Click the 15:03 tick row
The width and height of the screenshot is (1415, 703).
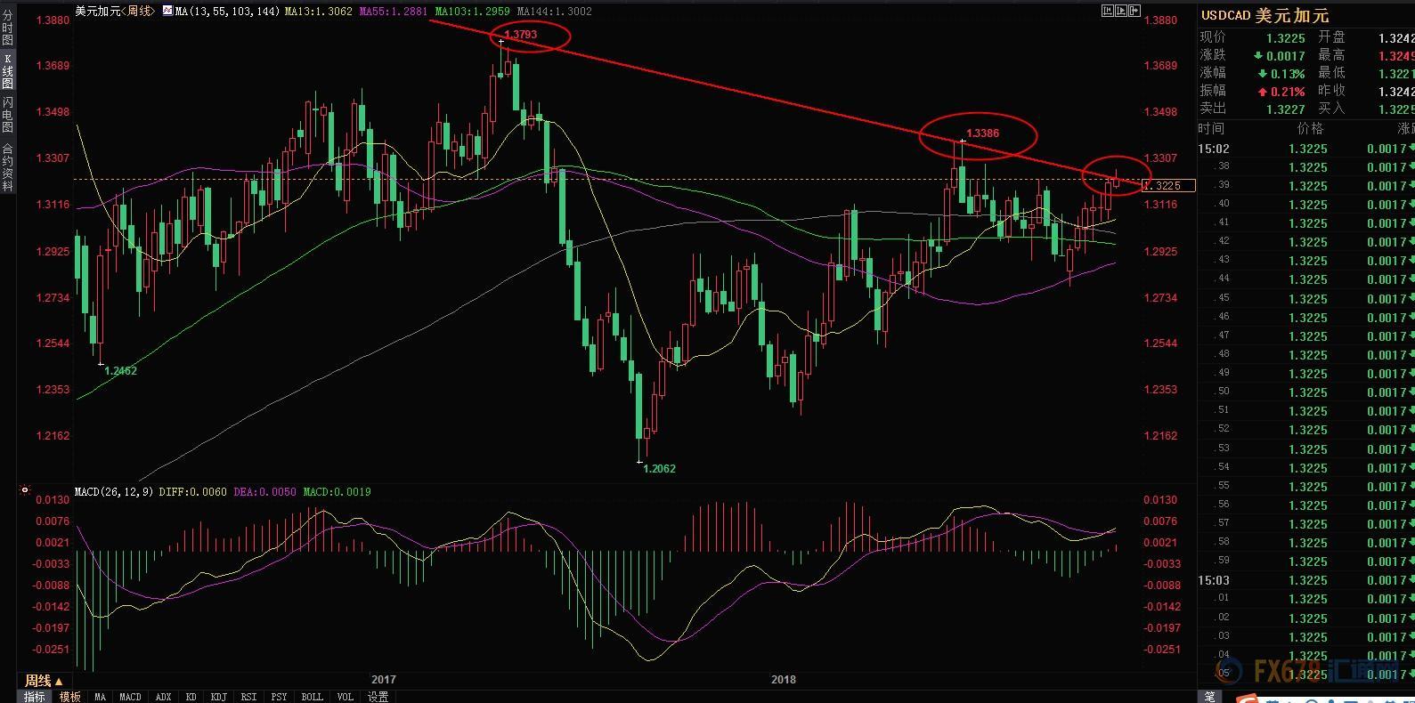click(1306, 580)
